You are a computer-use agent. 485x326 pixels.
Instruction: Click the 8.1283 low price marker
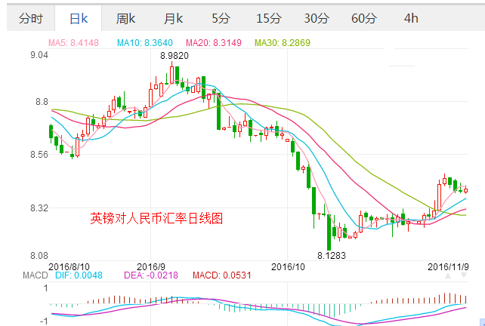coord(331,256)
